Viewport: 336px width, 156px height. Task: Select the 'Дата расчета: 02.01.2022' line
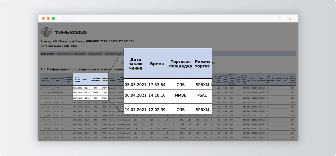(x=59, y=46)
